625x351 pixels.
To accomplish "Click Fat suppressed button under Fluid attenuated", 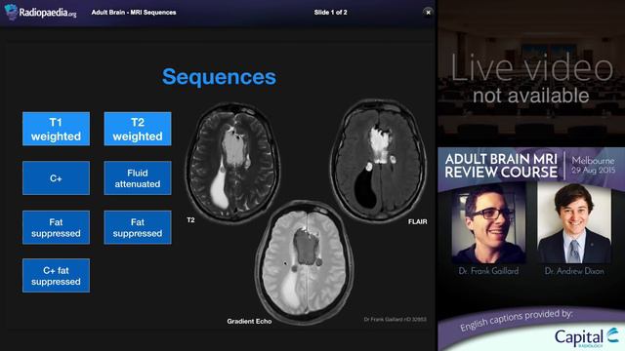I will pos(138,227).
